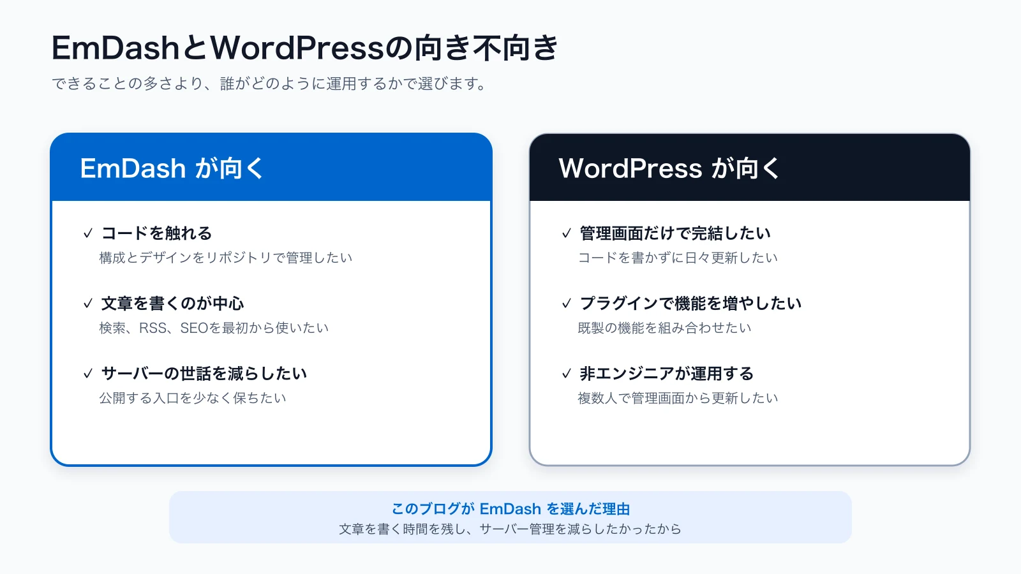Click the heading 文章を書くのが中心
Viewport: 1021px width, 574px height.
[x=172, y=304]
